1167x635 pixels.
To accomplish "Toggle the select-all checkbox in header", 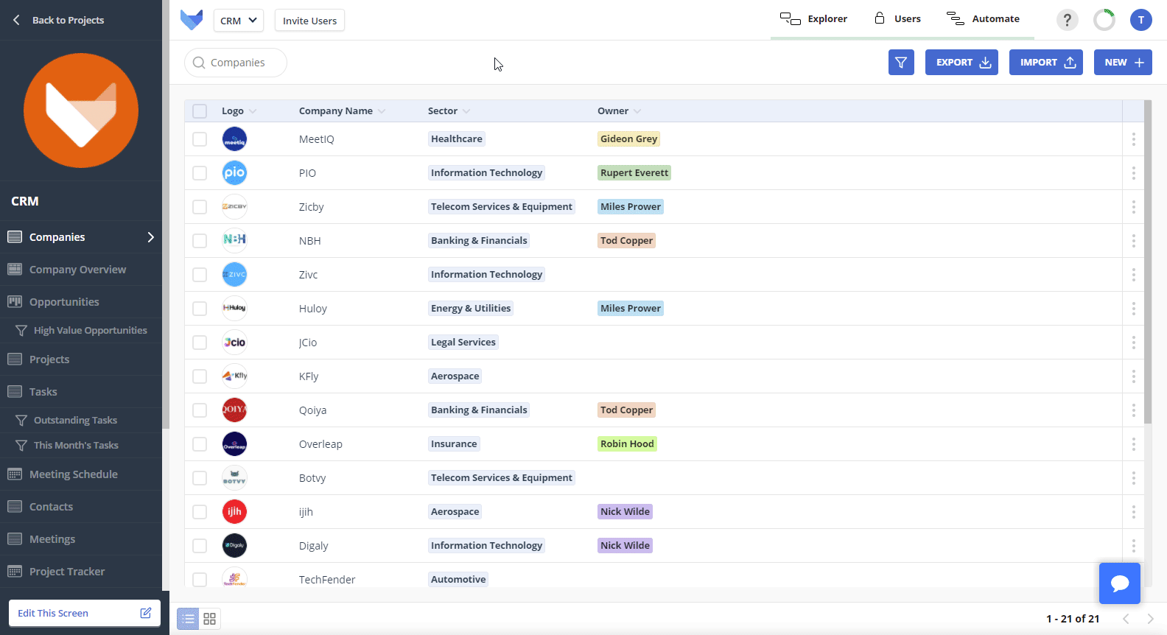I will [x=200, y=111].
